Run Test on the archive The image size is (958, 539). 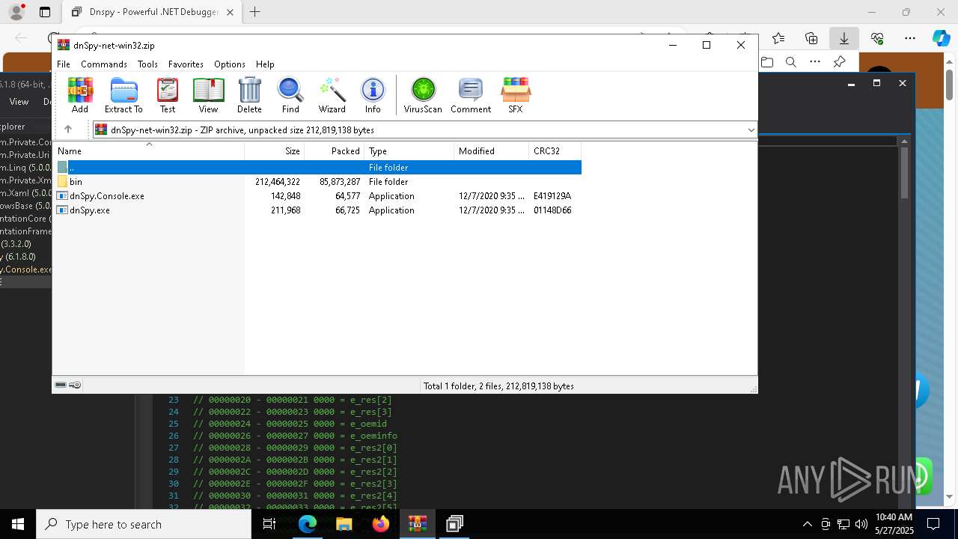[168, 95]
